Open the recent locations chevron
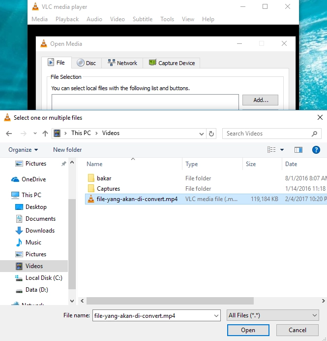Screen dimensions: 327x341 (x=35, y=134)
